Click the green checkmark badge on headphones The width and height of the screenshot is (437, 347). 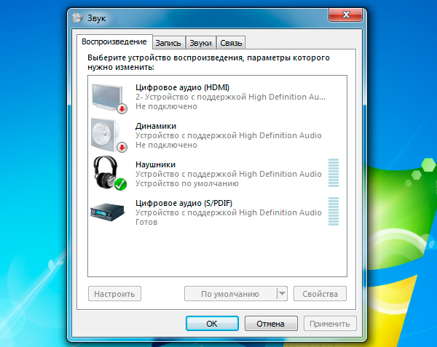(x=121, y=183)
